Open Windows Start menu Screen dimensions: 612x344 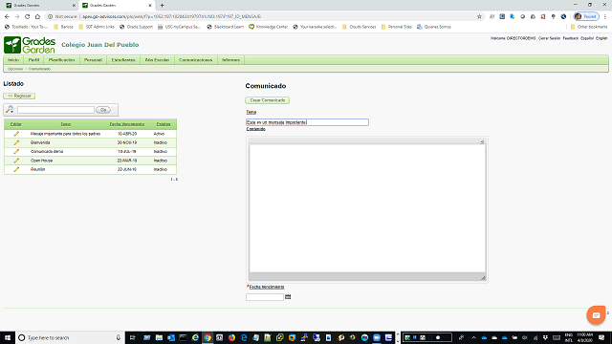(x=8, y=337)
